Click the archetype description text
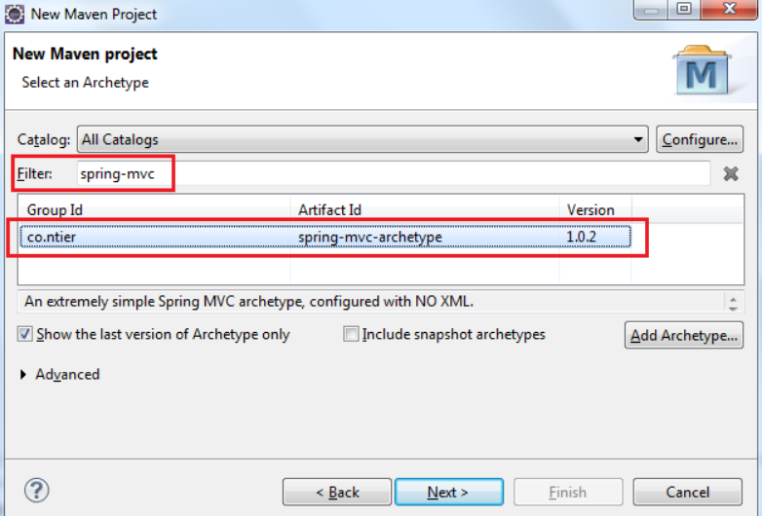This screenshot has width=762, height=516. 248,302
